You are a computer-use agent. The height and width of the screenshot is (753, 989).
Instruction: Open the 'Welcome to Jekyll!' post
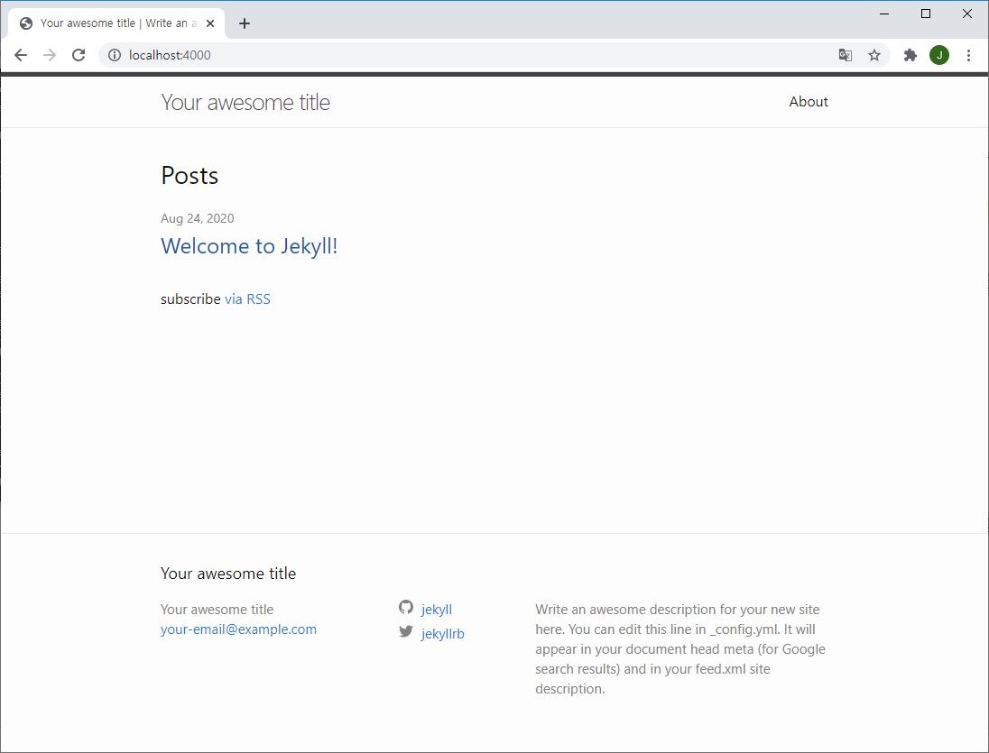coord(249,246)
